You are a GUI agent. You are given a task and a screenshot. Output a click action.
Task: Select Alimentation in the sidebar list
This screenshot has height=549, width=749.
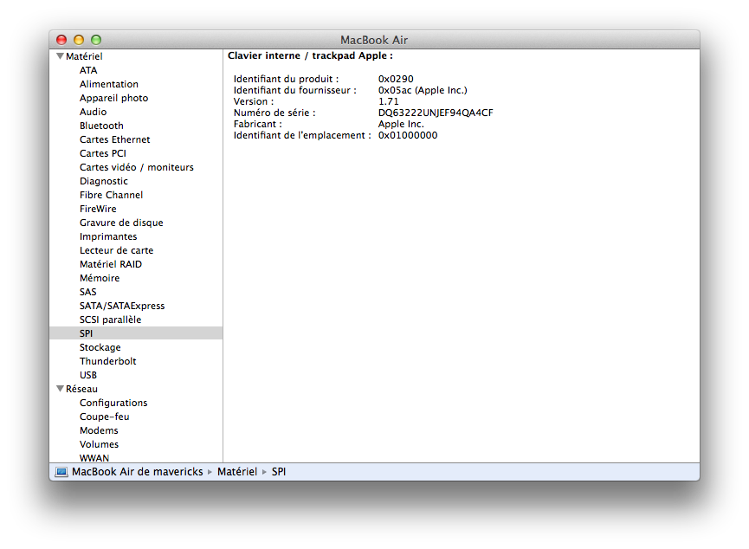[x=108, y=84]
